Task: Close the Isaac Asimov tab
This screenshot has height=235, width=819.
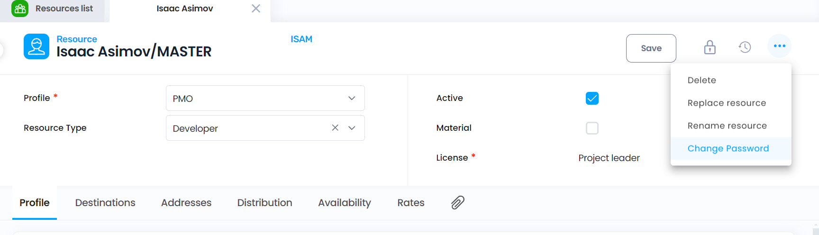Action: [256, 9]
